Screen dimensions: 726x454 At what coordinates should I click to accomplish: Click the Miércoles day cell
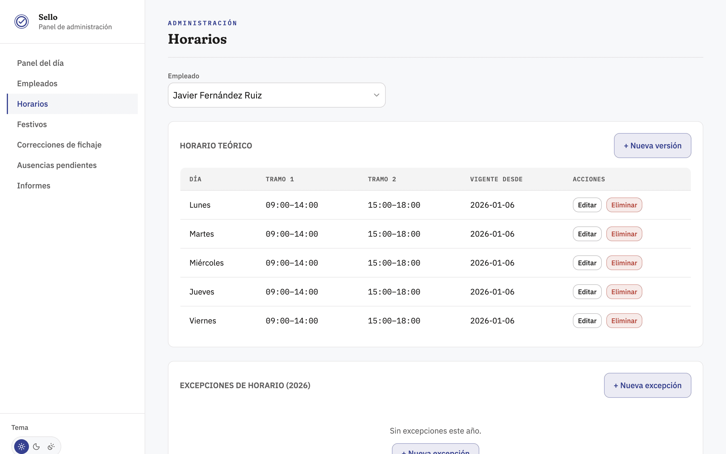click(x=206, y=263)
